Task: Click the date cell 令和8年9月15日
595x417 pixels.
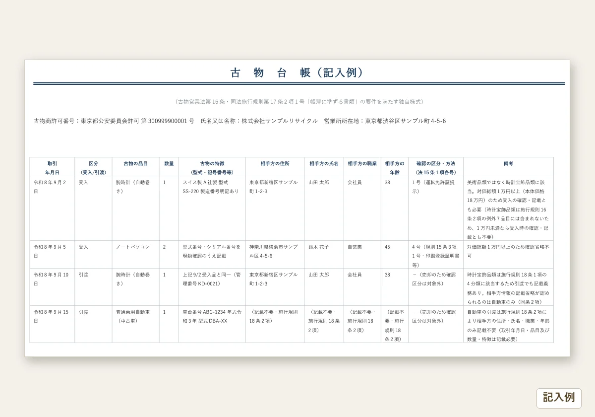Action: point(52,324)
